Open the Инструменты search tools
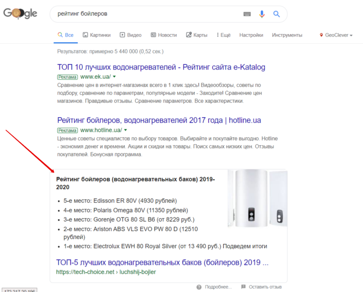 click(287, 35)
